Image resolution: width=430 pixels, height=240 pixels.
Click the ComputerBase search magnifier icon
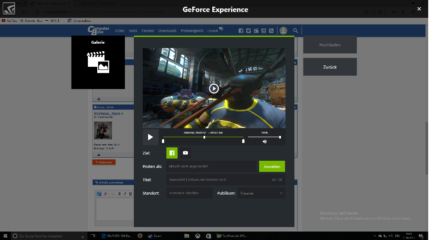coord(295,31)
